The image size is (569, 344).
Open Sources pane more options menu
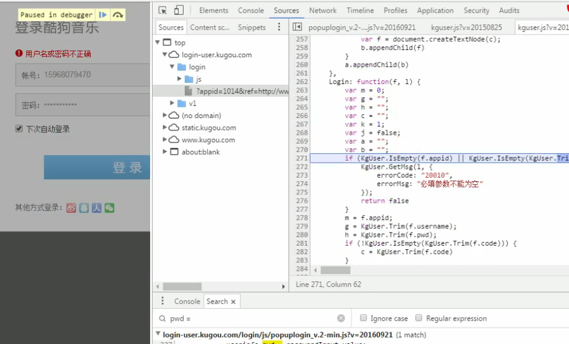coord(279,27)
